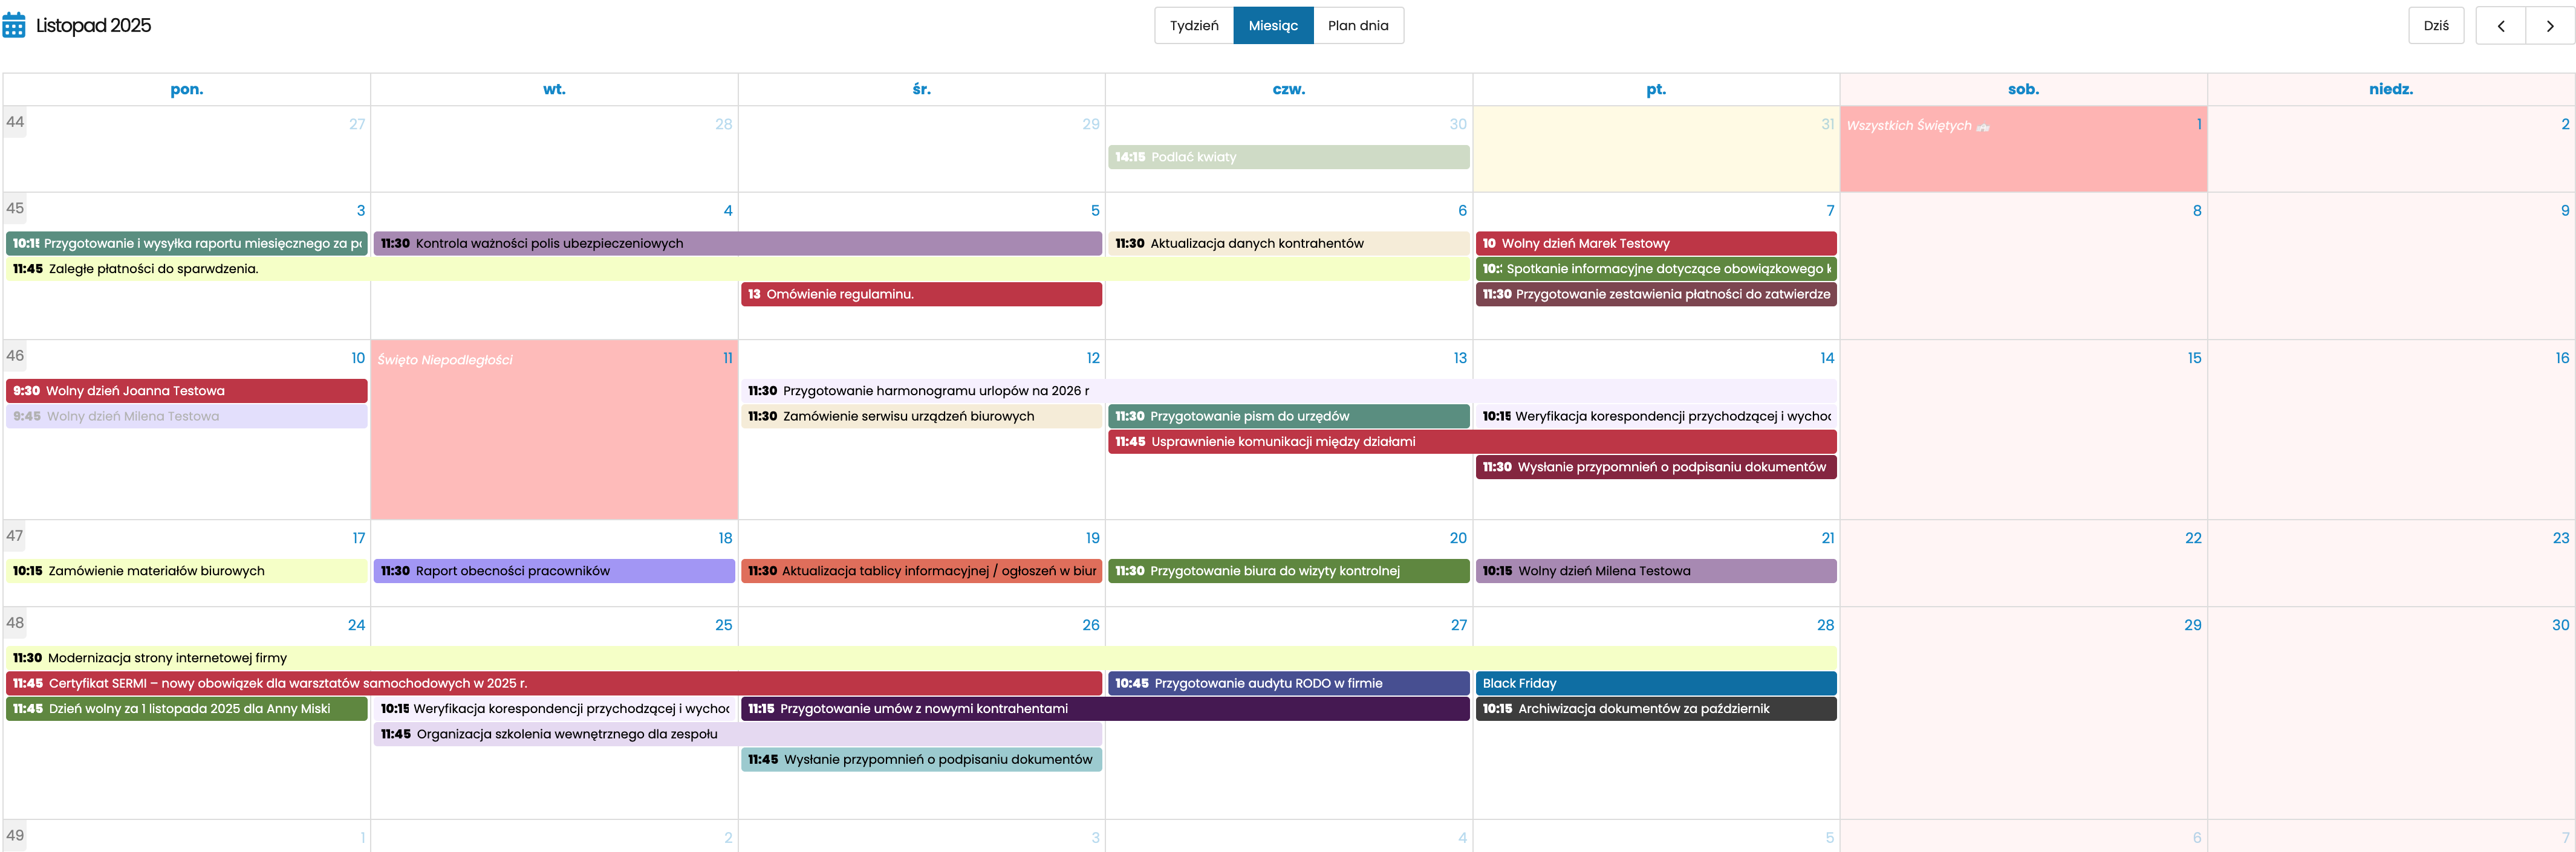The height and width of the screenshot is (852, 2576).
Task: Open Modernizacja strony internetowej firmy event
Action: click(921, 658)
